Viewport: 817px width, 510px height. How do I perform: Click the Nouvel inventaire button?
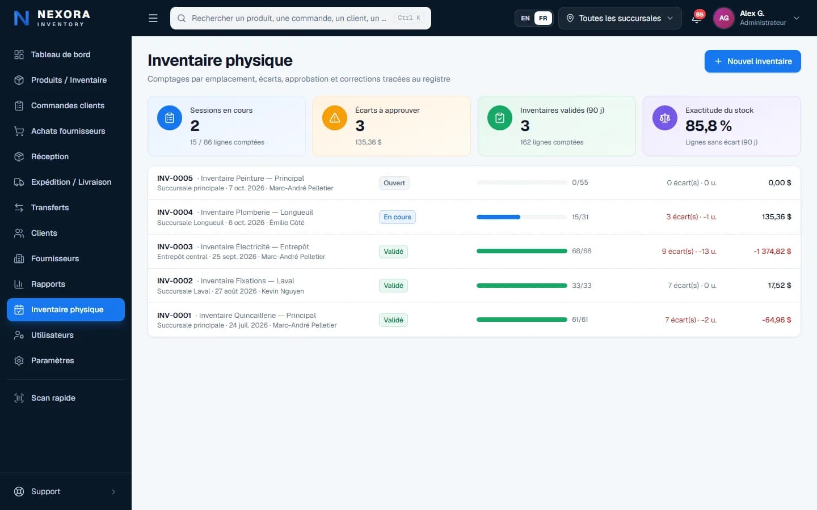[753, 61]
